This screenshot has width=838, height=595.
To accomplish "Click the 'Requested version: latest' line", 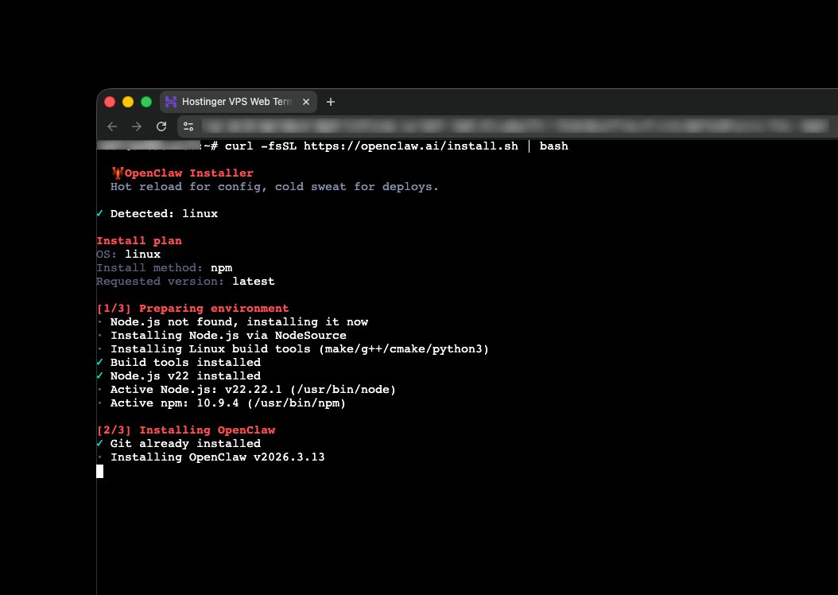I will click(185, 282).
